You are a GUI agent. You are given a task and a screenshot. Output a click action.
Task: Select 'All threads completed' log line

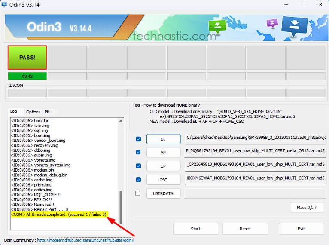click(59, 214)
